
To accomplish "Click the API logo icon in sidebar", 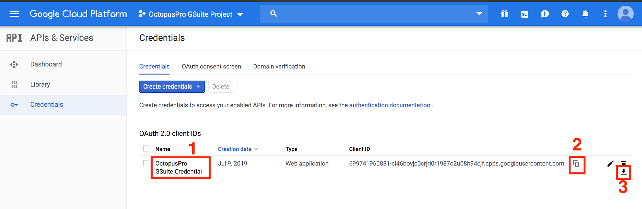I will click(x=14, y=38).
